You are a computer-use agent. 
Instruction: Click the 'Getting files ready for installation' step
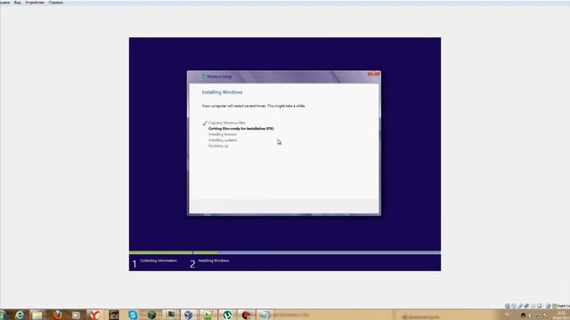click(241, 128)
